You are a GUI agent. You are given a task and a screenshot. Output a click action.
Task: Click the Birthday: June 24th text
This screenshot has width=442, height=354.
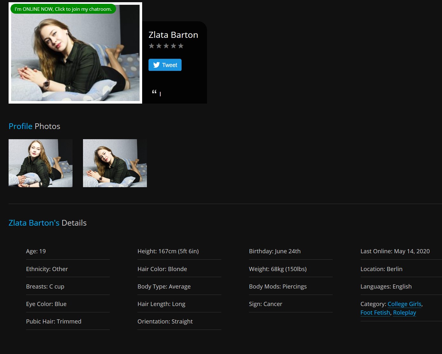(275, 251)
